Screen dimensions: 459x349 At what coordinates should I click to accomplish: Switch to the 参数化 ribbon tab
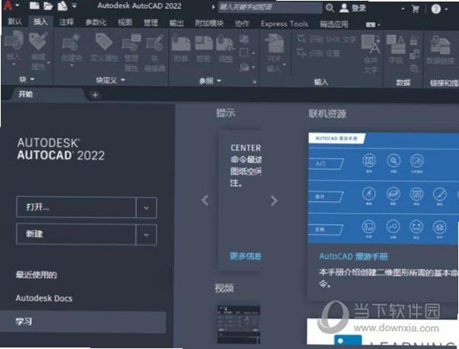pos(96,23)
